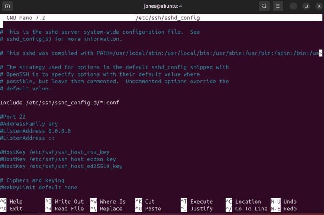Click the ^R Read File shortcut

[65, 209]
